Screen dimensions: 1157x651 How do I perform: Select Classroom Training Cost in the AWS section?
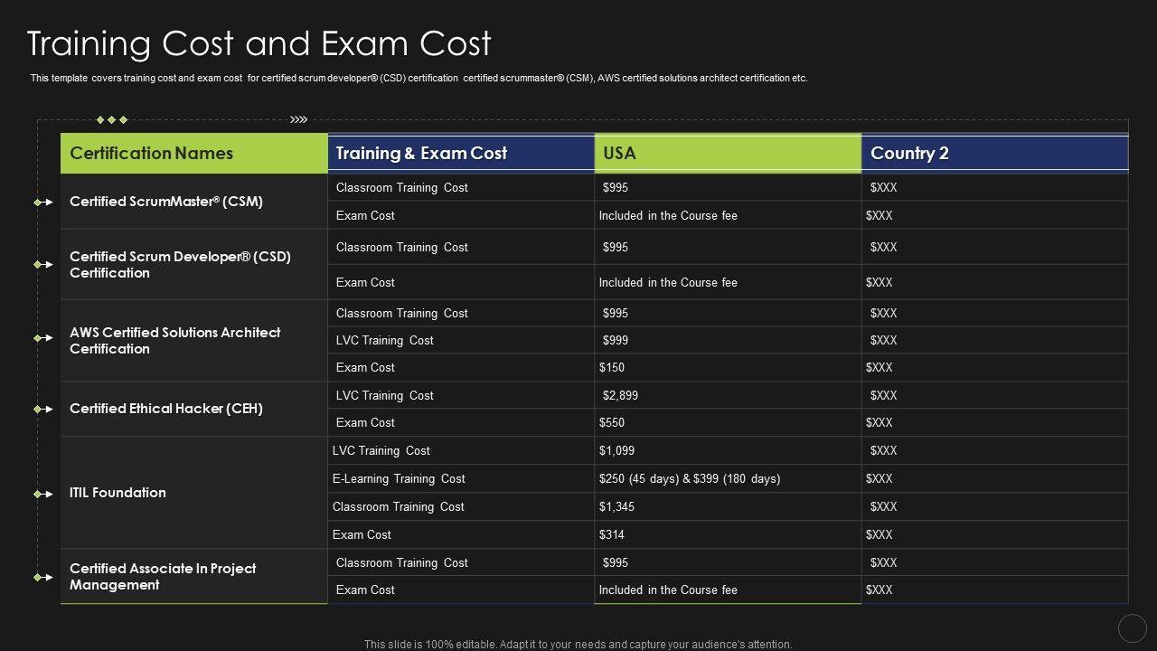click(402, 313)
